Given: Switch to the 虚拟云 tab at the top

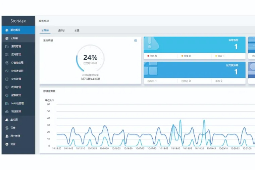Looking at the screenshot, I should pyautogui.click(x=61, y=31).
